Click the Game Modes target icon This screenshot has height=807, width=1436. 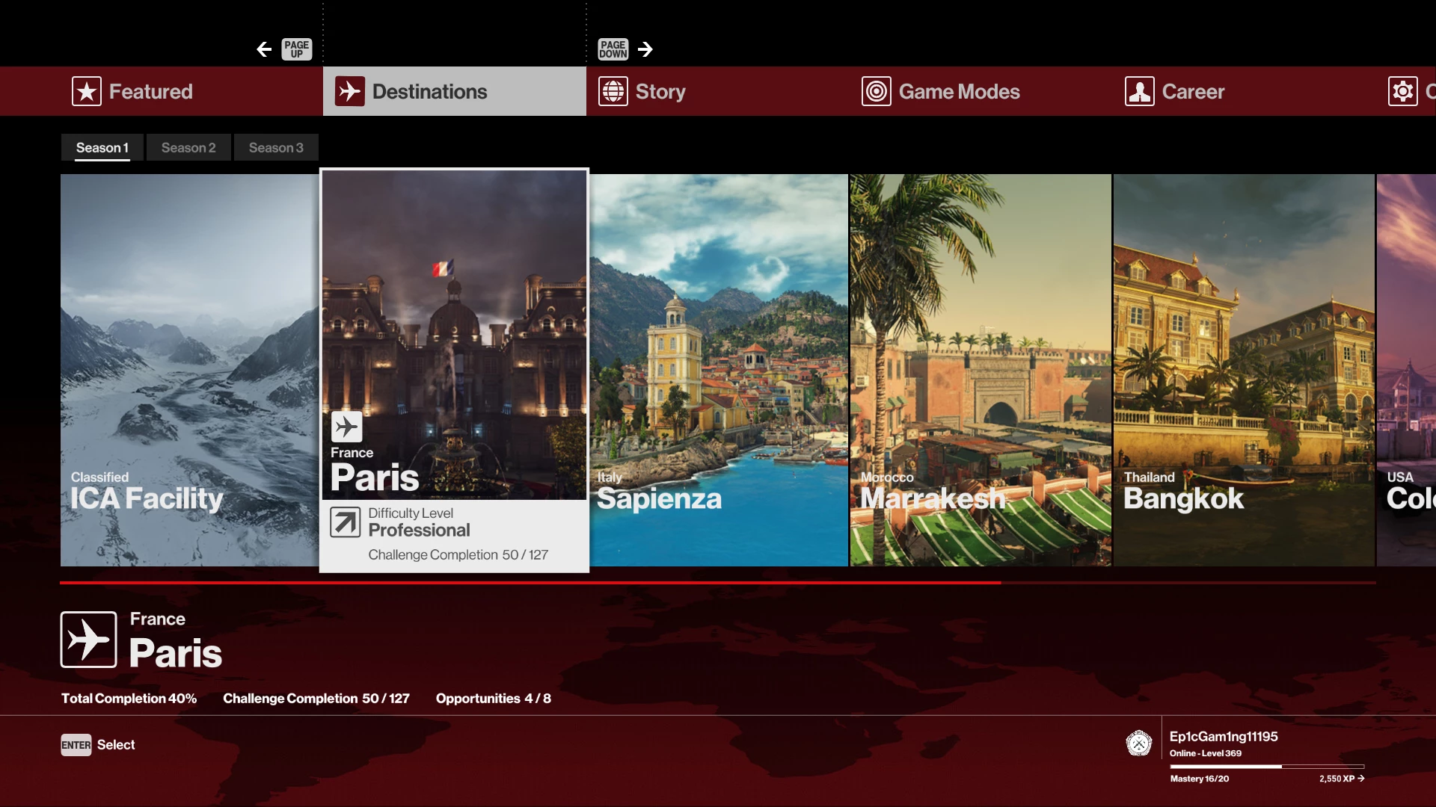pyautogui.click(x=877, y=91)
